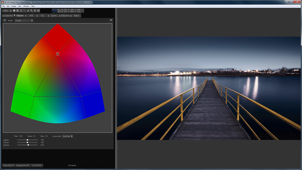Select the move (four-arrow) tool icon
302x170 pixels.
(x=14, y=11)
